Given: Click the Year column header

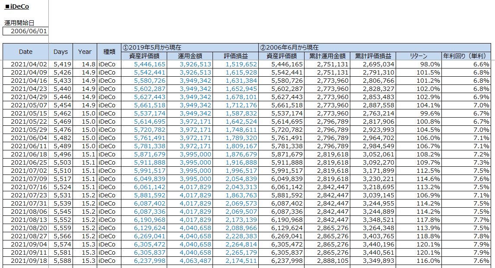Looking at the screenshot, I should pos(85,52).
